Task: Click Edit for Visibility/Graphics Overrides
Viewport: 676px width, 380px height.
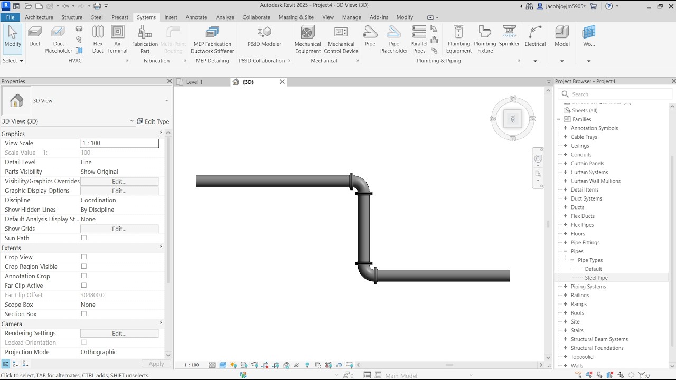Action: point(119,181)
